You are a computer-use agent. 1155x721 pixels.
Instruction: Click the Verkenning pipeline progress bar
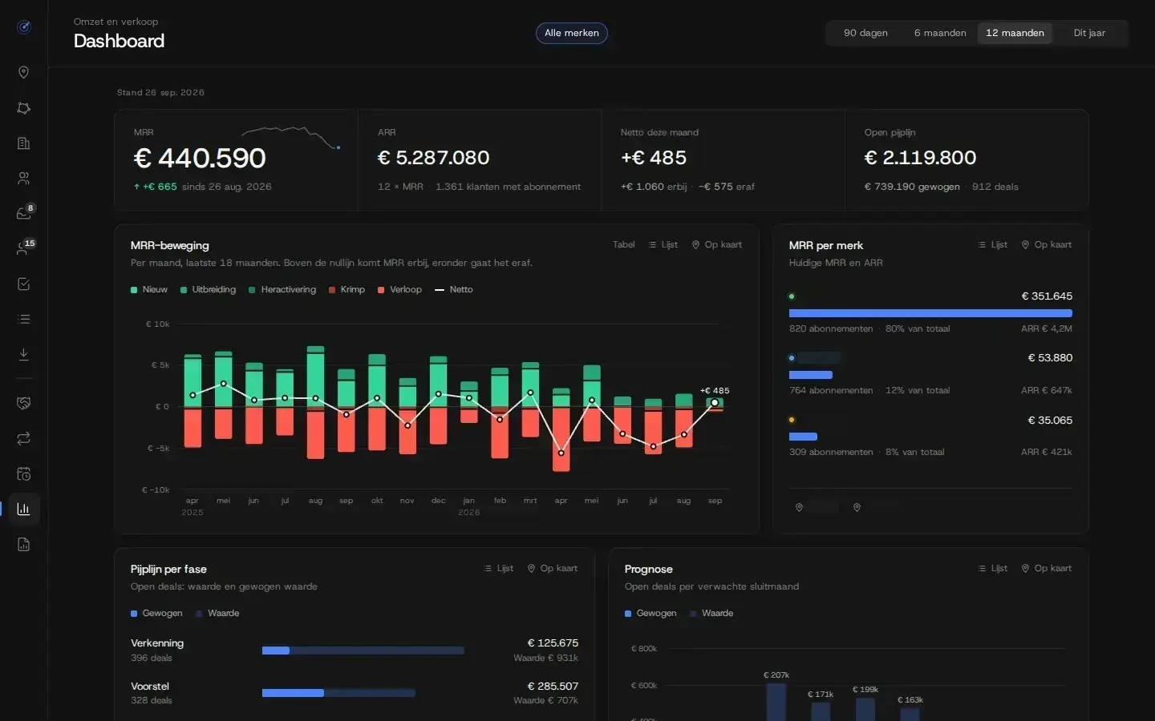[363, 651]
